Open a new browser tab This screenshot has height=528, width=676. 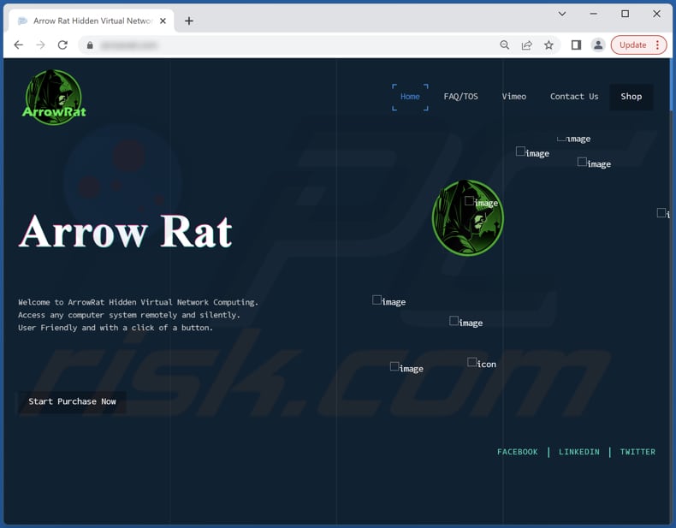click(x=189, y=21)
